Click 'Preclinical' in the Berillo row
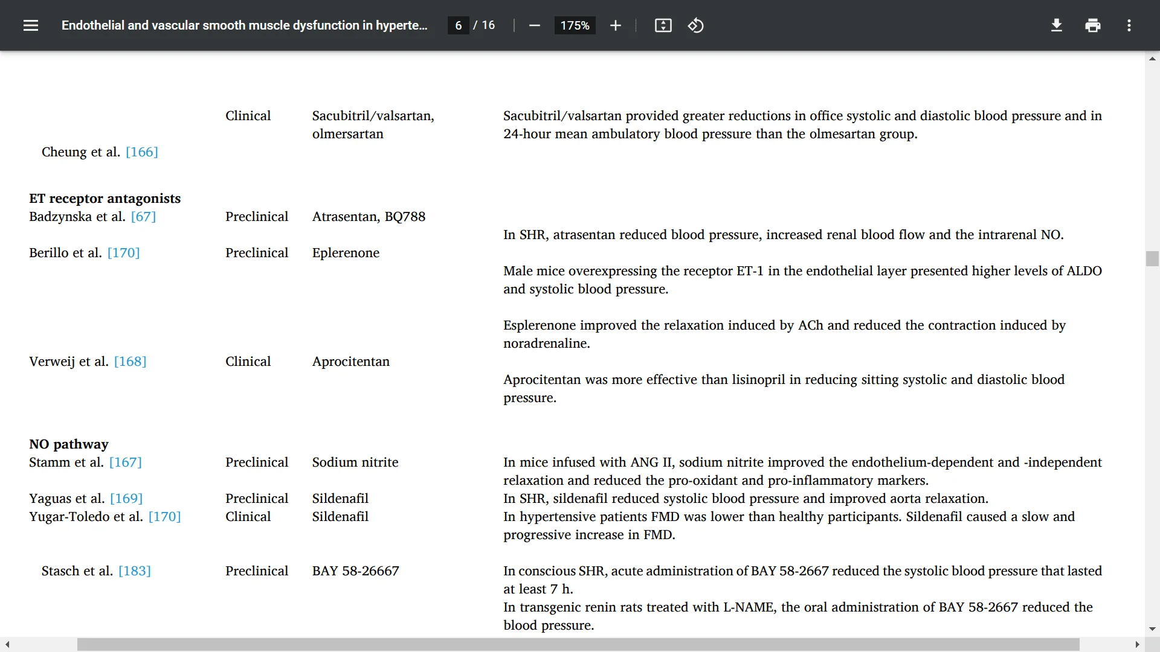The height and width of the screenshot is (652, 1160). click(257, 253)
